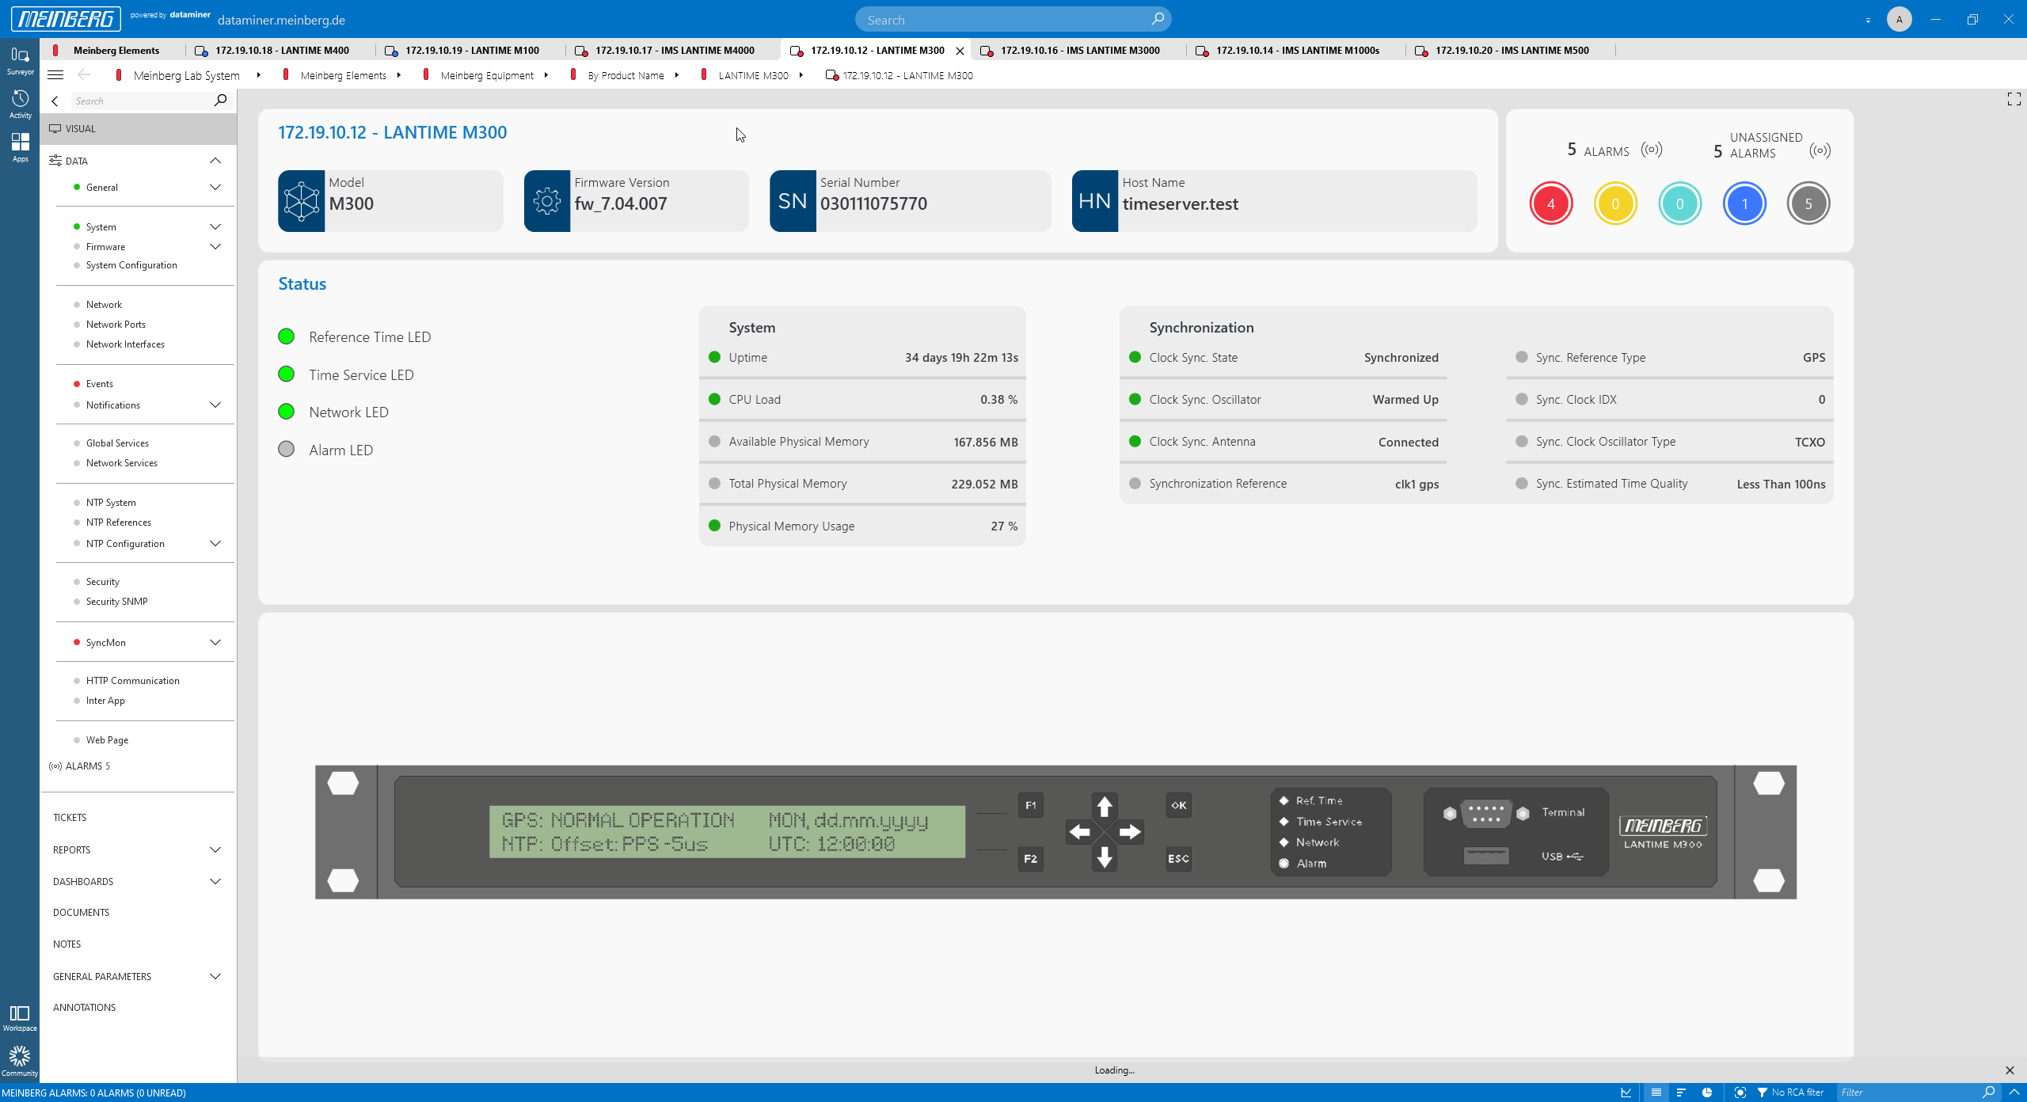Image resolution: width=2027 pixels, height=1102 pixels.
Task: Open the header dropdown arrow beside avatar
Action: pos(1868,20)
